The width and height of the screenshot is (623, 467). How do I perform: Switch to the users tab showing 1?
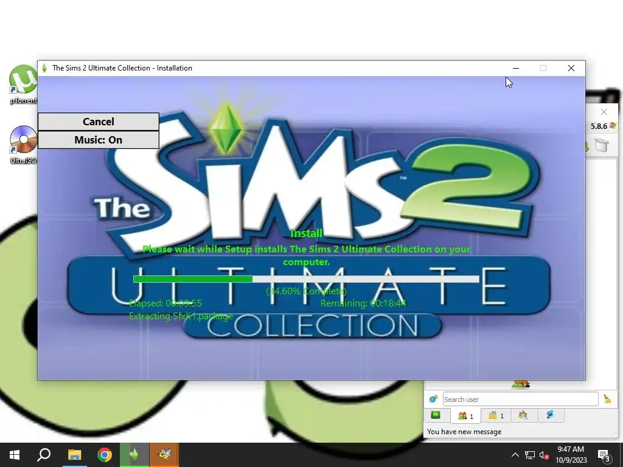pyautogui.click(x=465, y=416)
